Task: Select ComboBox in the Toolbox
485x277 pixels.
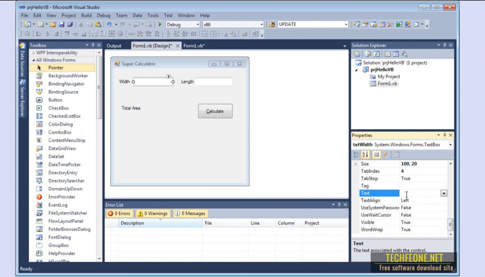Action: pyautogui.click(x=60, y=132)
